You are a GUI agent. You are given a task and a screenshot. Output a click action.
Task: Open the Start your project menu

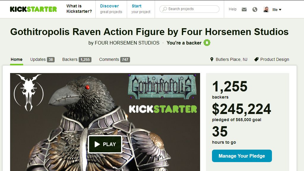(x=141, y=9)
